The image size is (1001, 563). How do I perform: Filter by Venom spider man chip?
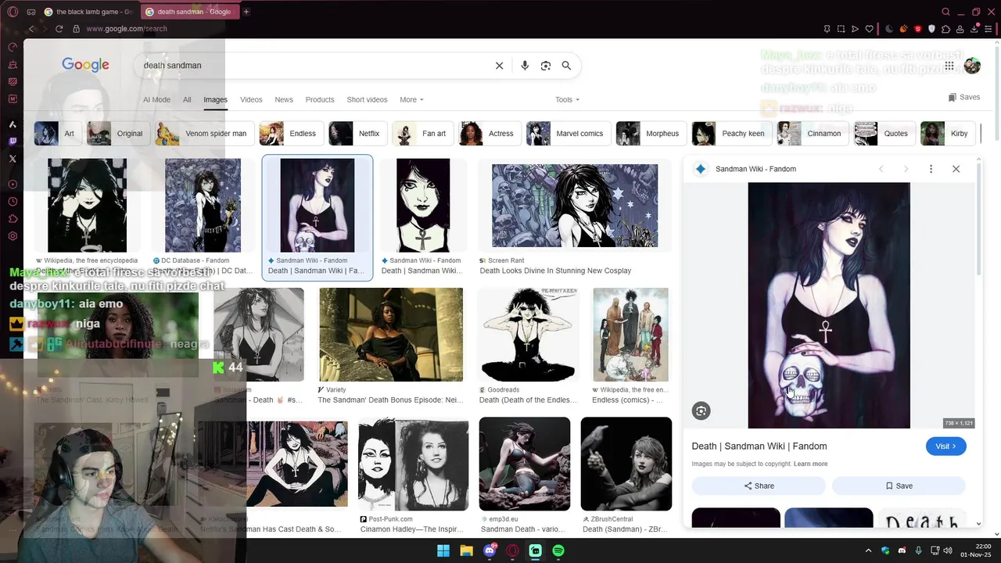coord(204,134)
